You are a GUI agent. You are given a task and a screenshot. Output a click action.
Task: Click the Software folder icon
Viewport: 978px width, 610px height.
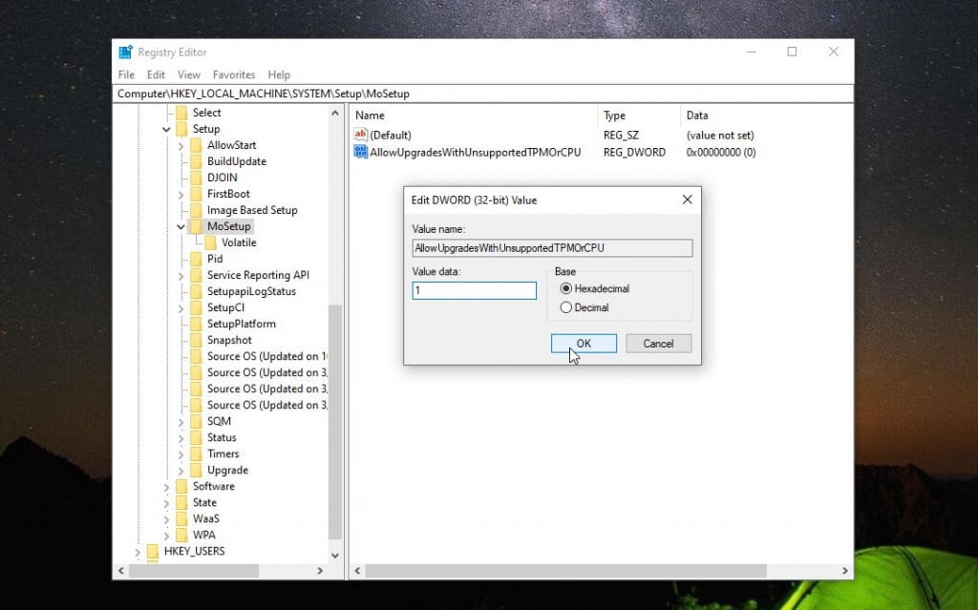(x=181, y=486)
